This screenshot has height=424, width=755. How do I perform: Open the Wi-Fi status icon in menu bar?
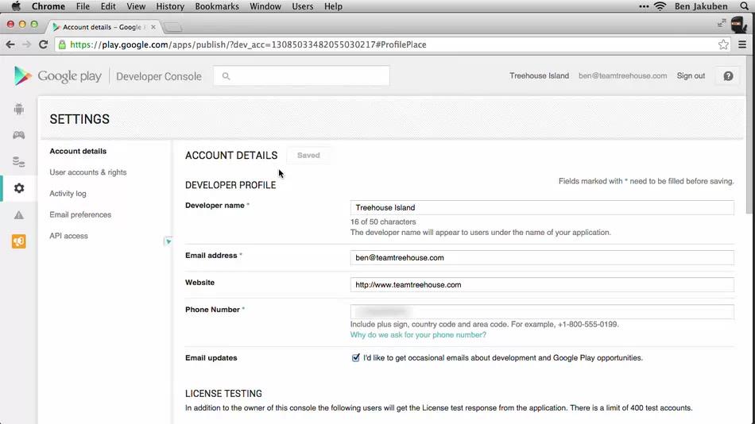click(x=660, y=6)
